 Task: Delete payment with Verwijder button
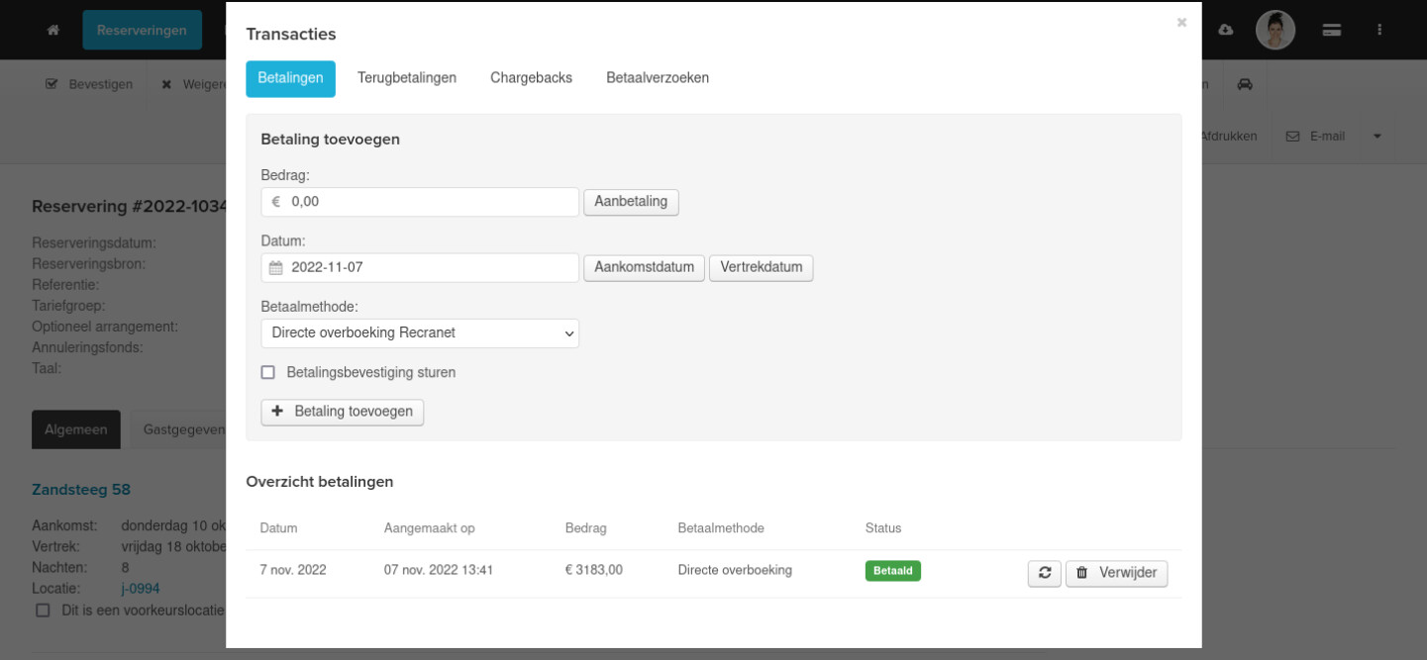(x=1116, y=573)
